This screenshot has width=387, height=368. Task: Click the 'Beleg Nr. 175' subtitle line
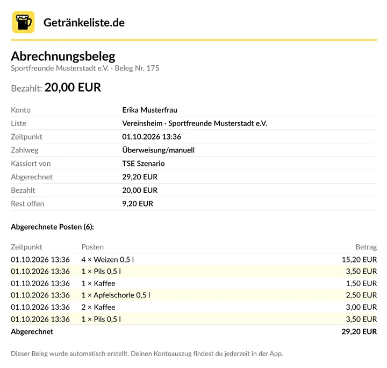coord(85,68)
